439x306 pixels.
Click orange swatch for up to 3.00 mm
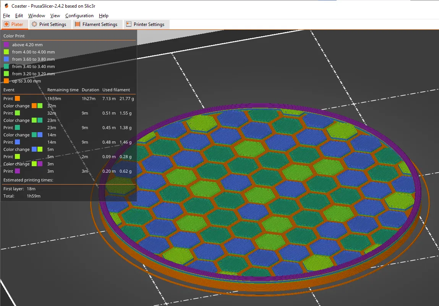point(6,81)
